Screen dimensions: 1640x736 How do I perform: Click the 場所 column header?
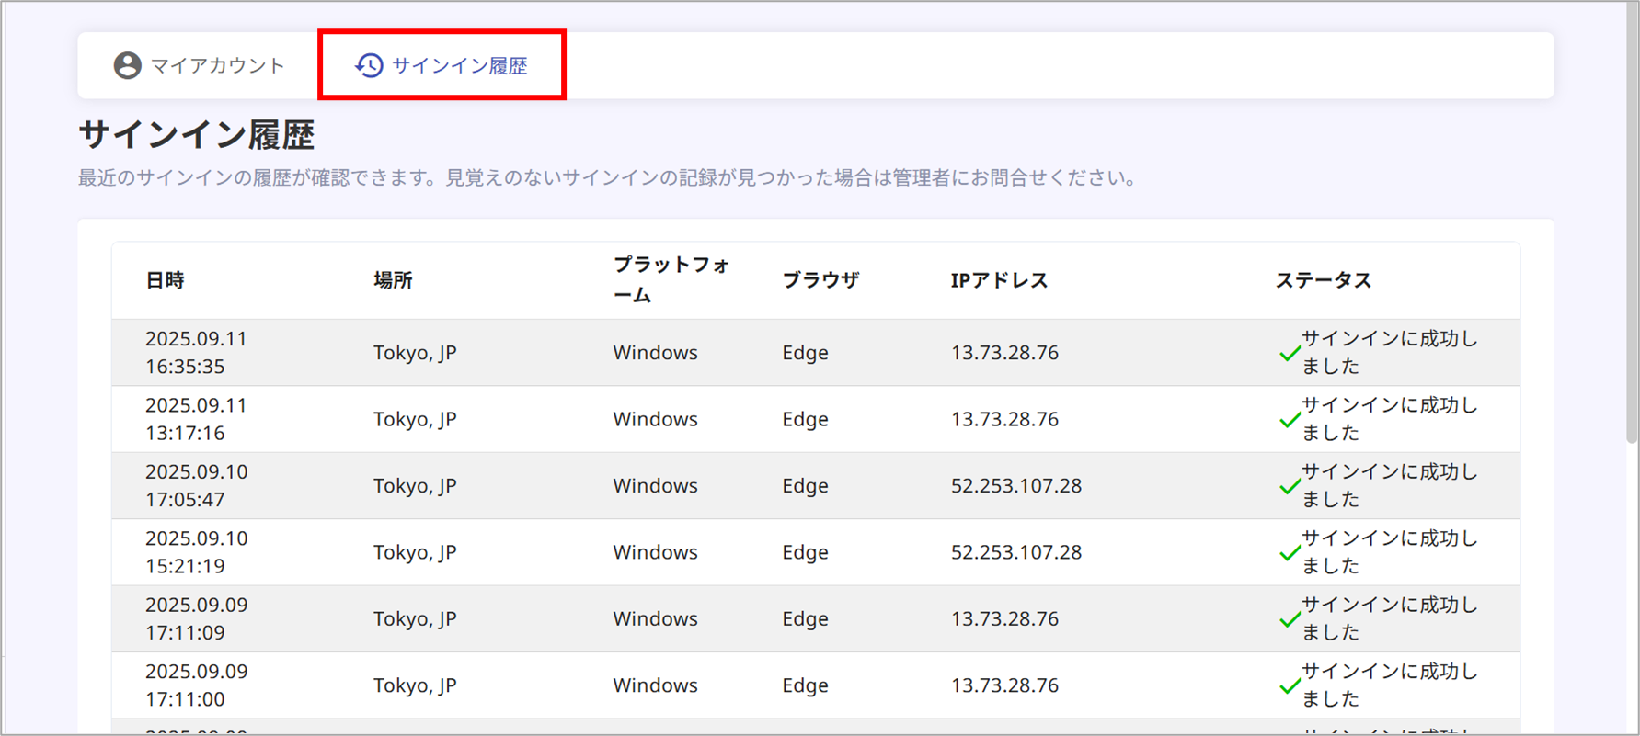[x=393, y=280]
